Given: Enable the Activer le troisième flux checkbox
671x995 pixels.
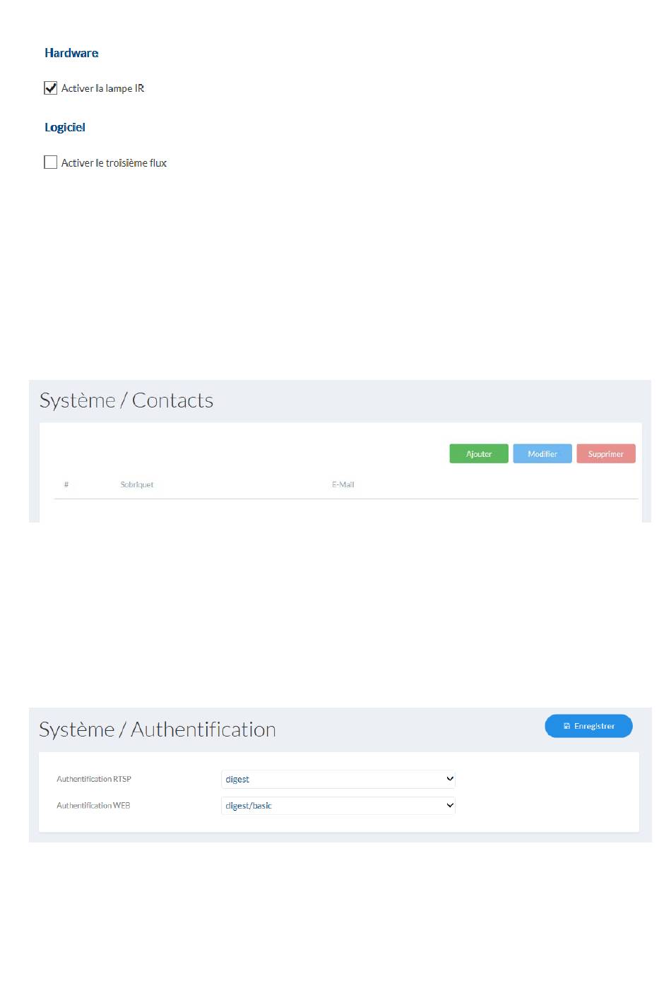Looking at the screenshot, I should point(51,162).
